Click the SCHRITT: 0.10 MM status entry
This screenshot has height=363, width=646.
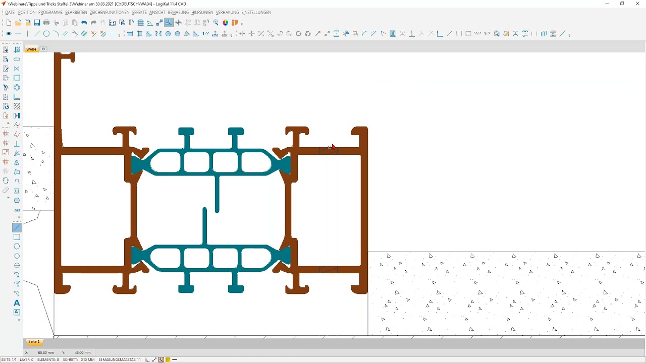click(x=79, y=360)
